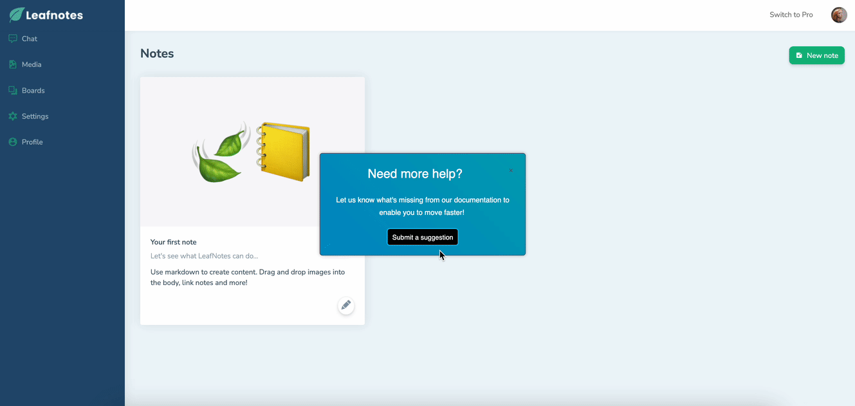This screenshot has height=406, width=855.
Task: Click the 'Use markdown to create content' description
Action: [x=248, y=277]
